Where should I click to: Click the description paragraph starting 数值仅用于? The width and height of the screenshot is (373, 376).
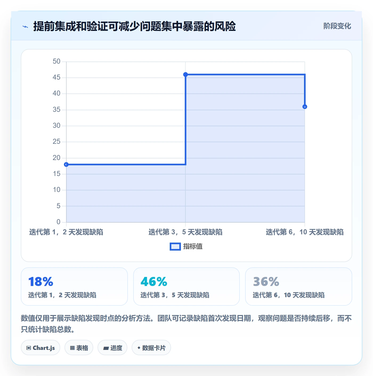(186, 324)
